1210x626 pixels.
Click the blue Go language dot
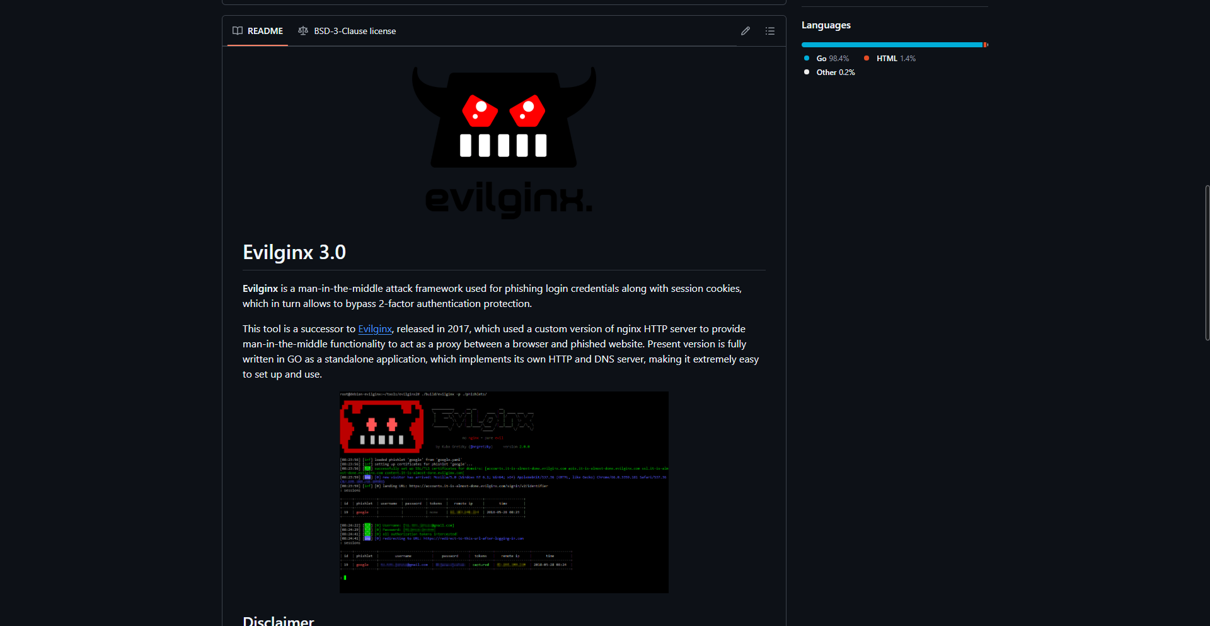807,58
